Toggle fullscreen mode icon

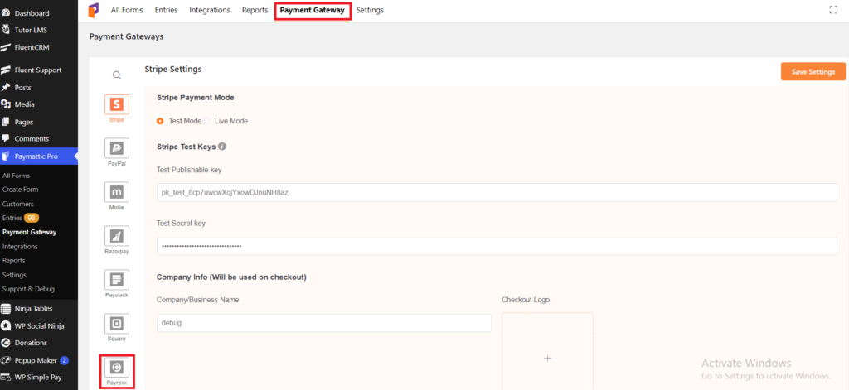click(x=833, y=10)
